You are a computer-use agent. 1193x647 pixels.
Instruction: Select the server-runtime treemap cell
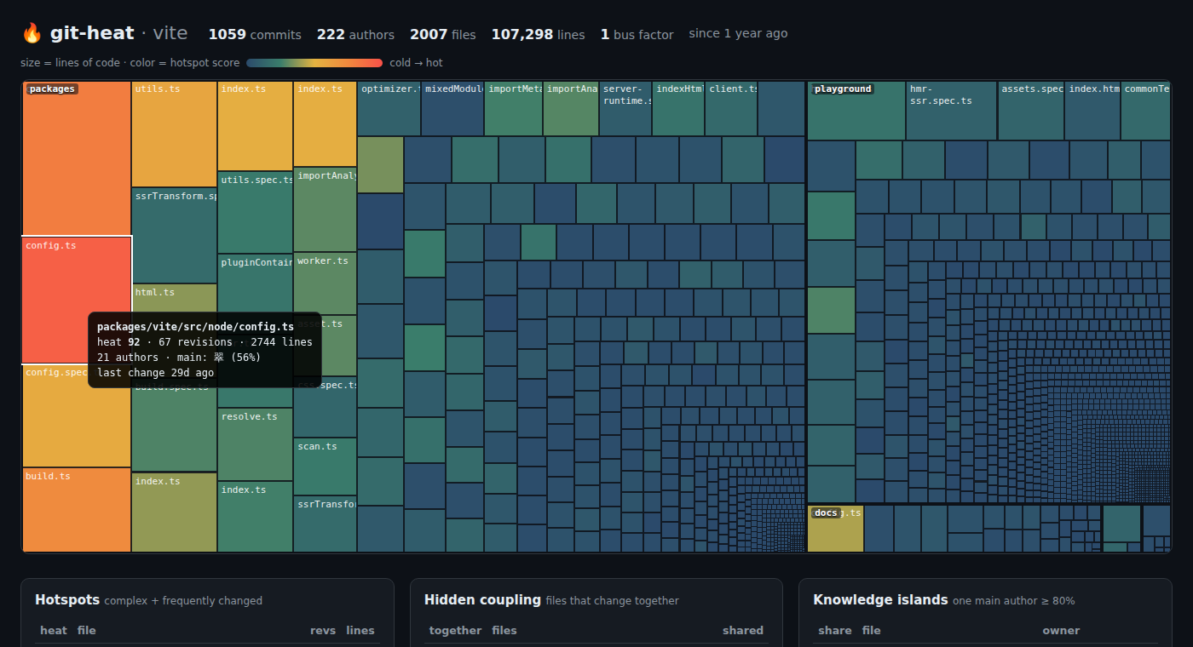click(x=625, y=108)
